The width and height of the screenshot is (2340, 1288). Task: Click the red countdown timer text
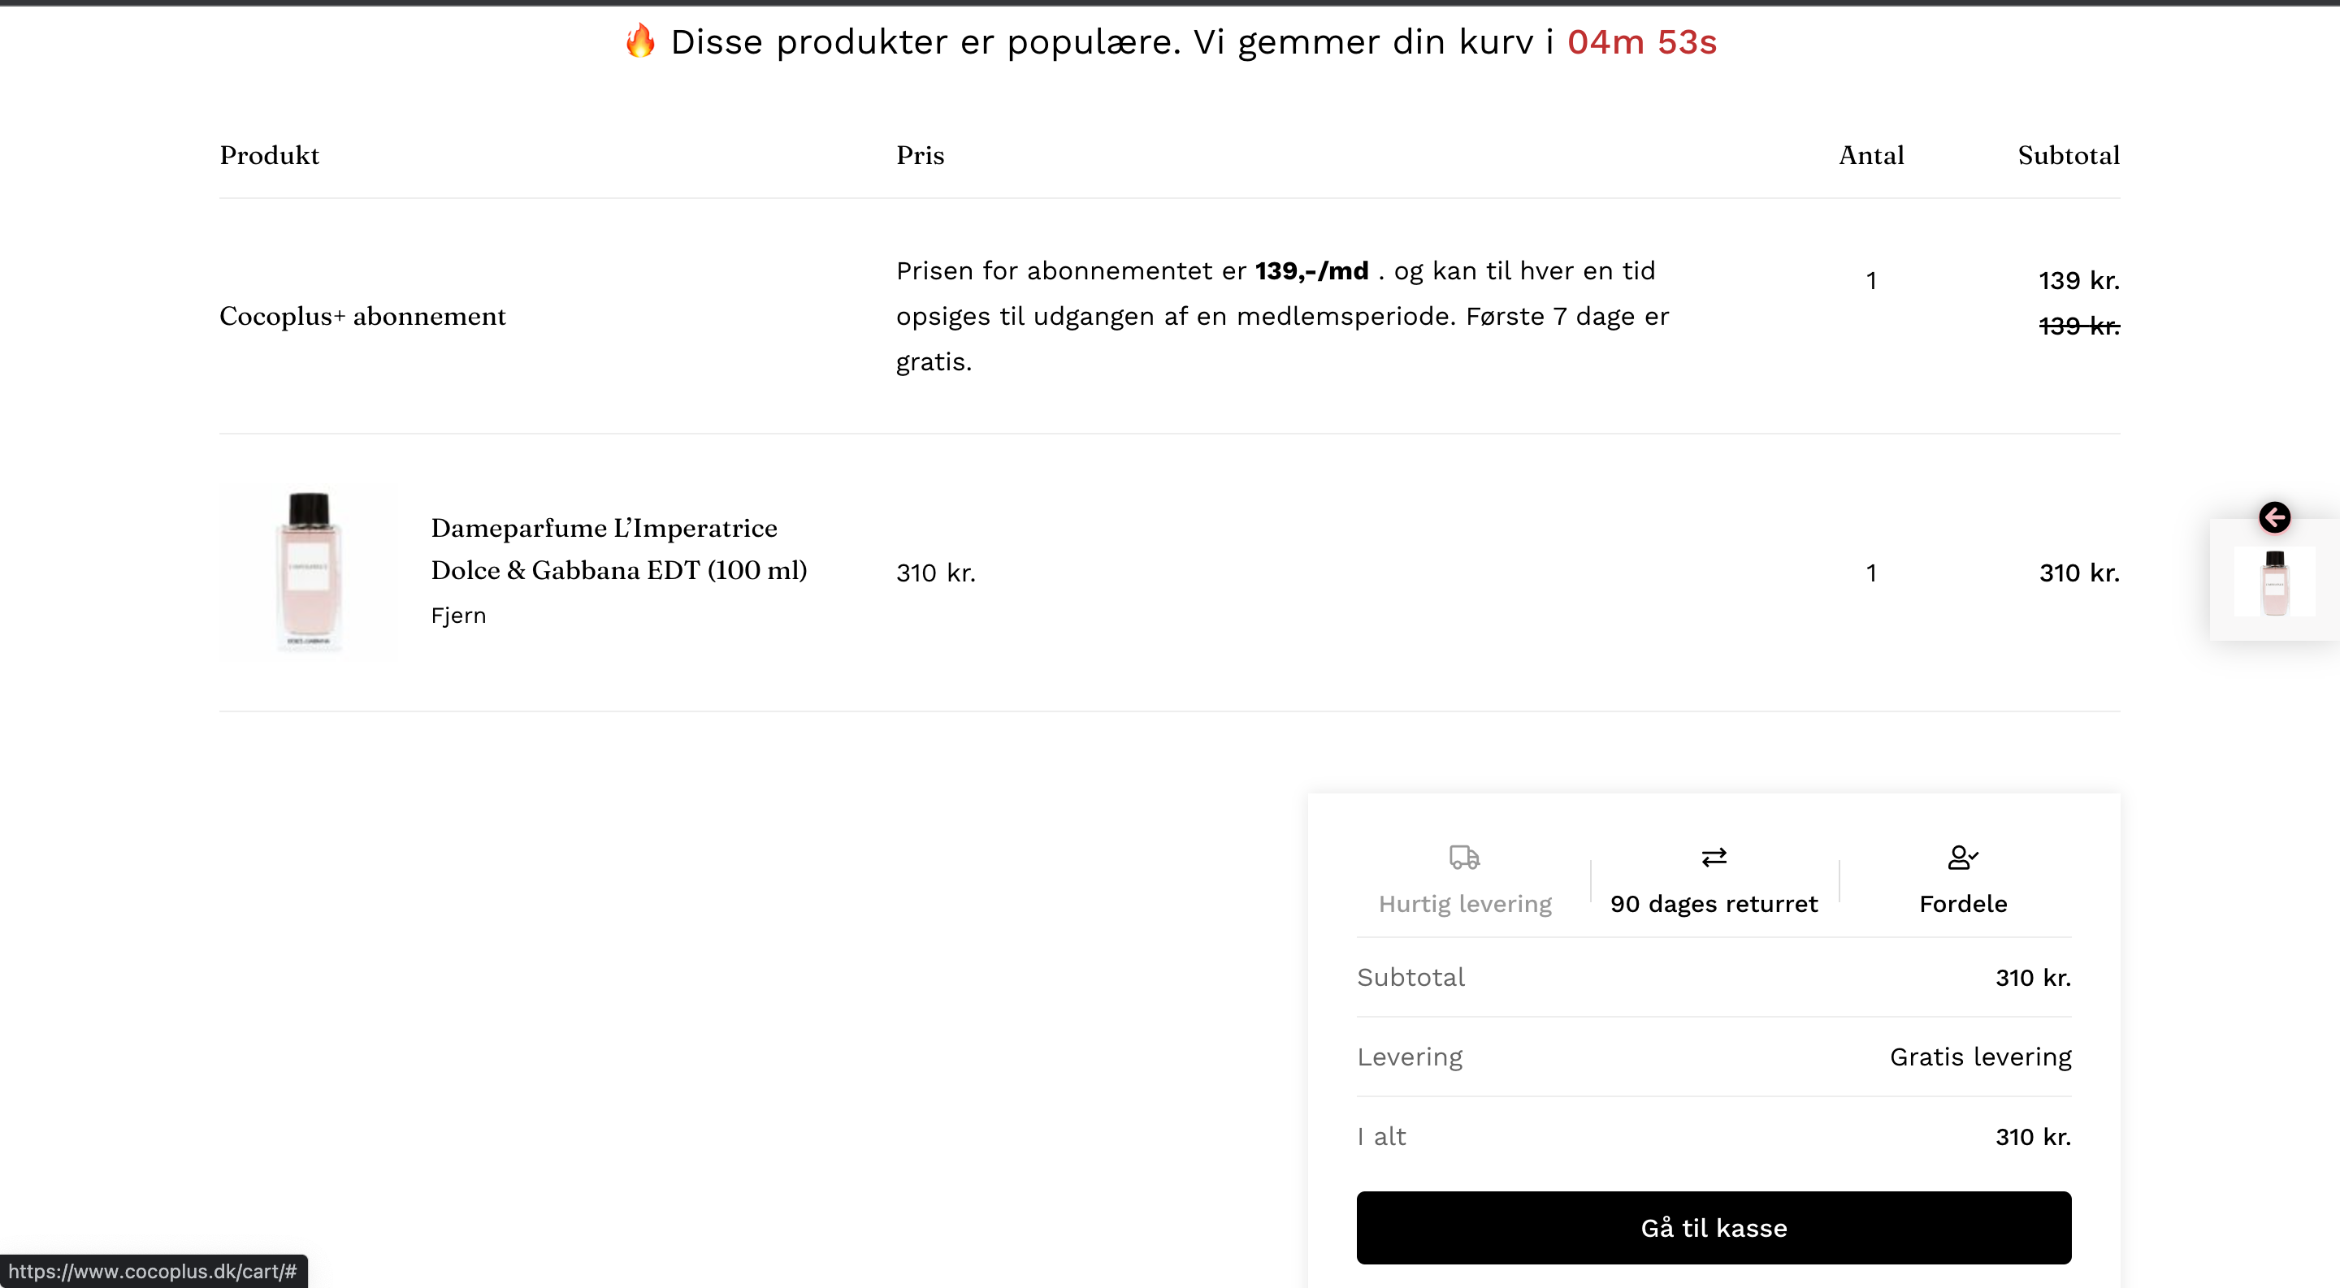point(1641,41)
